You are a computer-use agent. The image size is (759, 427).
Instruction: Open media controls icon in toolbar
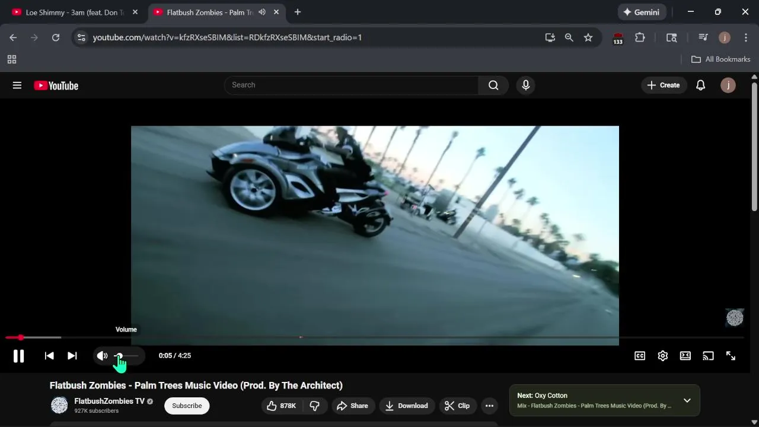tap(703, 37)
